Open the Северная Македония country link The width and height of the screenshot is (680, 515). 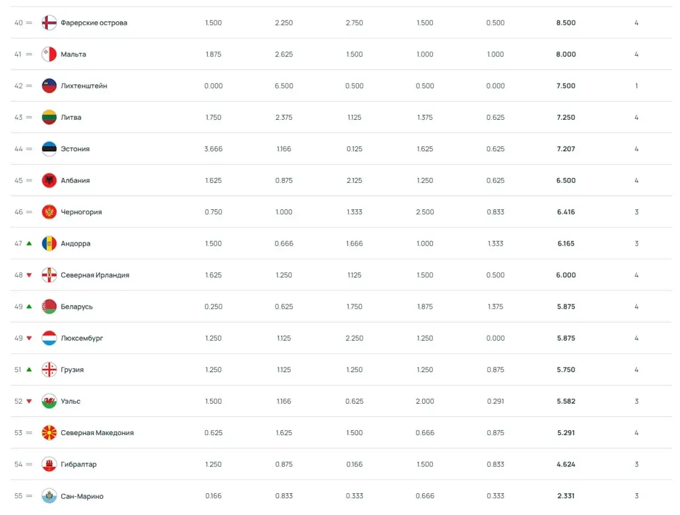[97, 433]
